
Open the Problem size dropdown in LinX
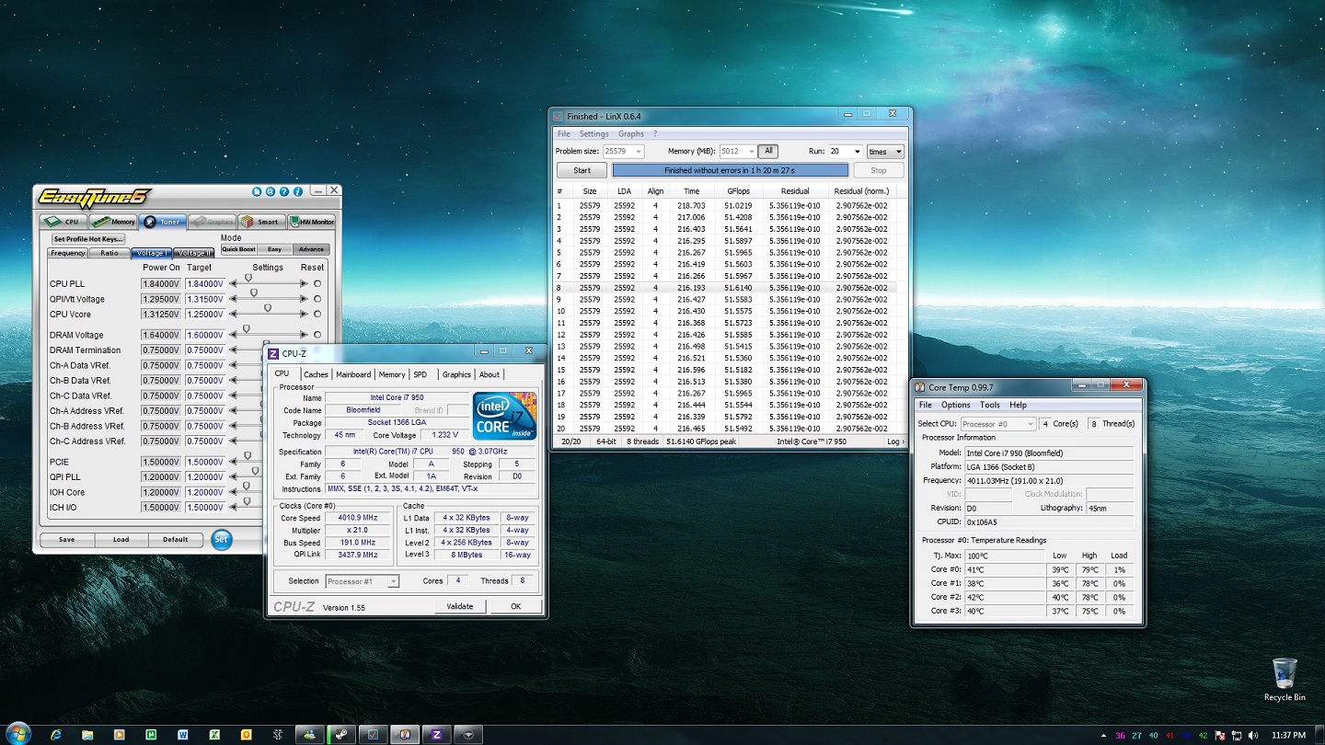click(x=623, y=152)
